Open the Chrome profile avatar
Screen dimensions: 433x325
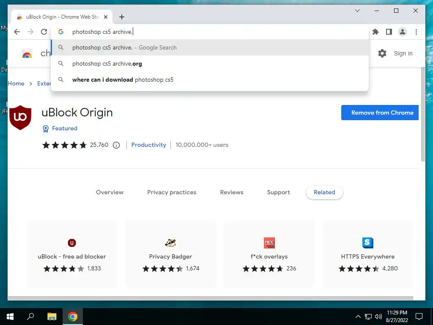coord(403,32)
